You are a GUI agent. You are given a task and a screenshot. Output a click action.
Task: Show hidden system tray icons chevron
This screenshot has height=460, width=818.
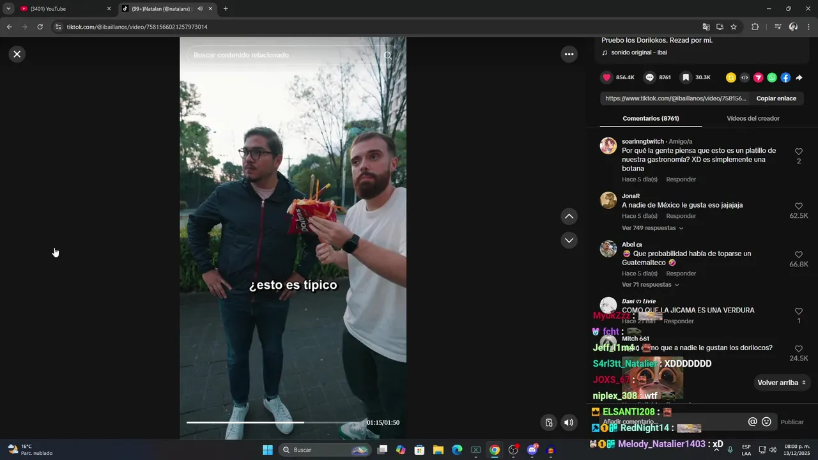[x=716, y=450]
